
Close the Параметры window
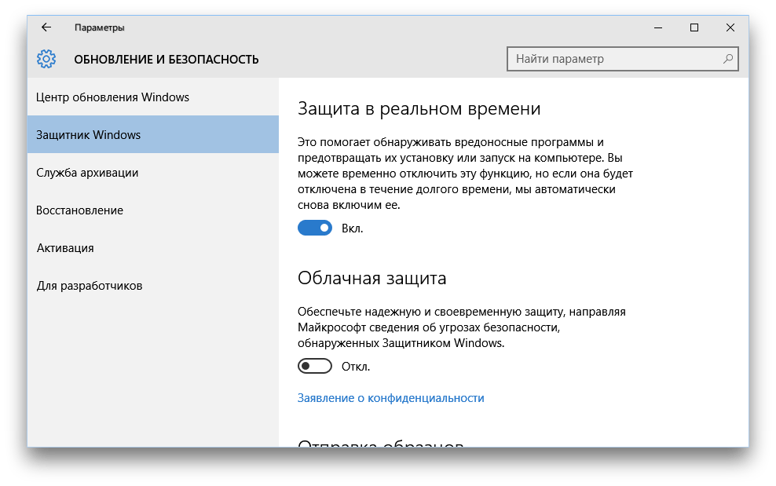click(x=730, y=27)
